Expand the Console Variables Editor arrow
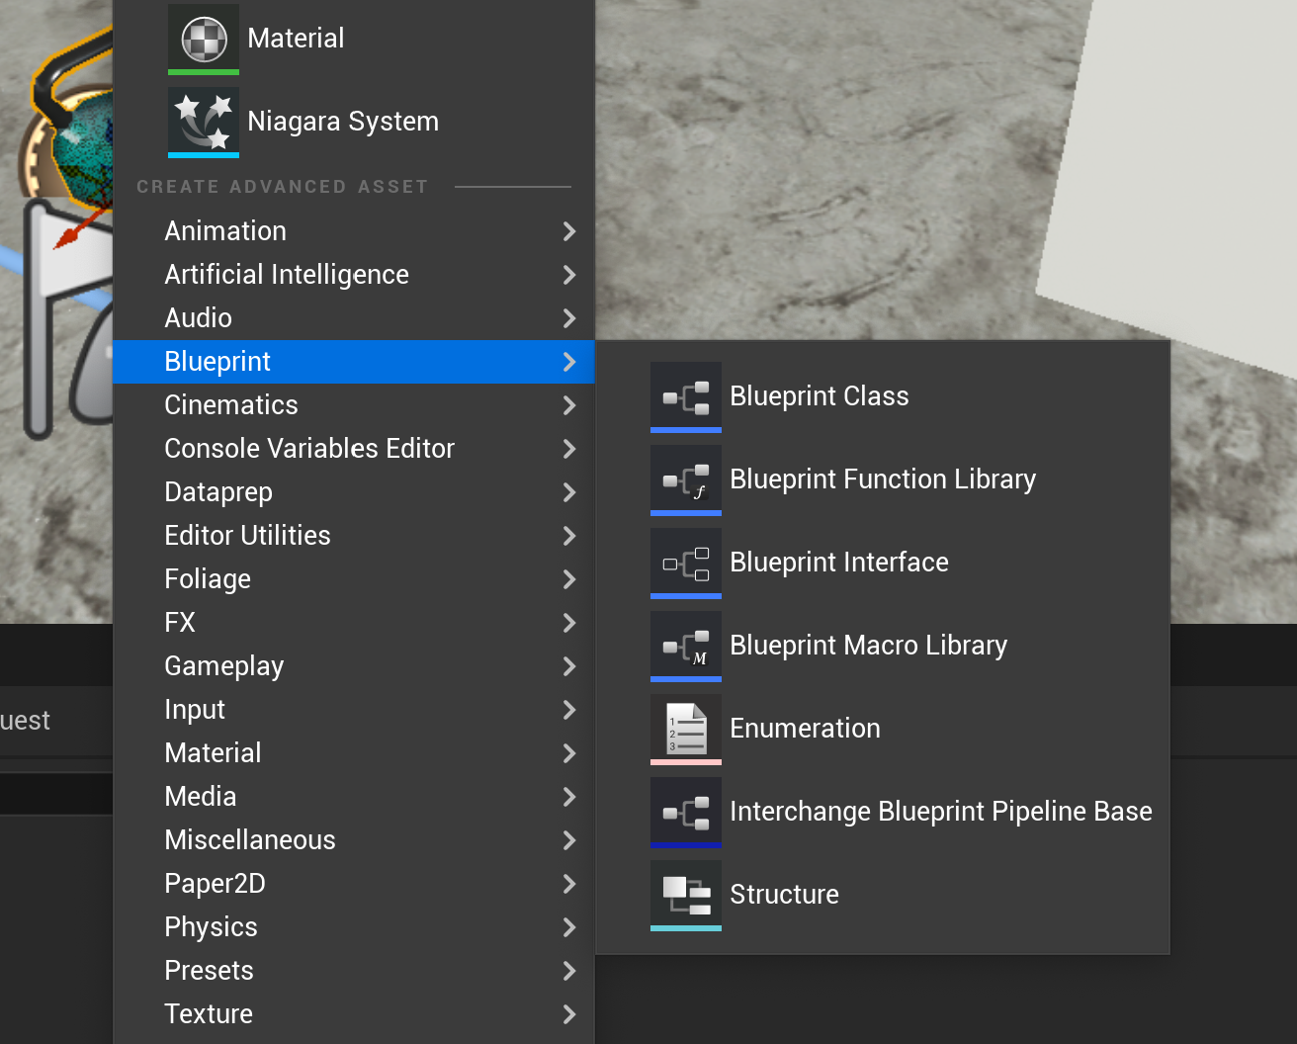The image size is (1297, 1044). tap(569, 449)
